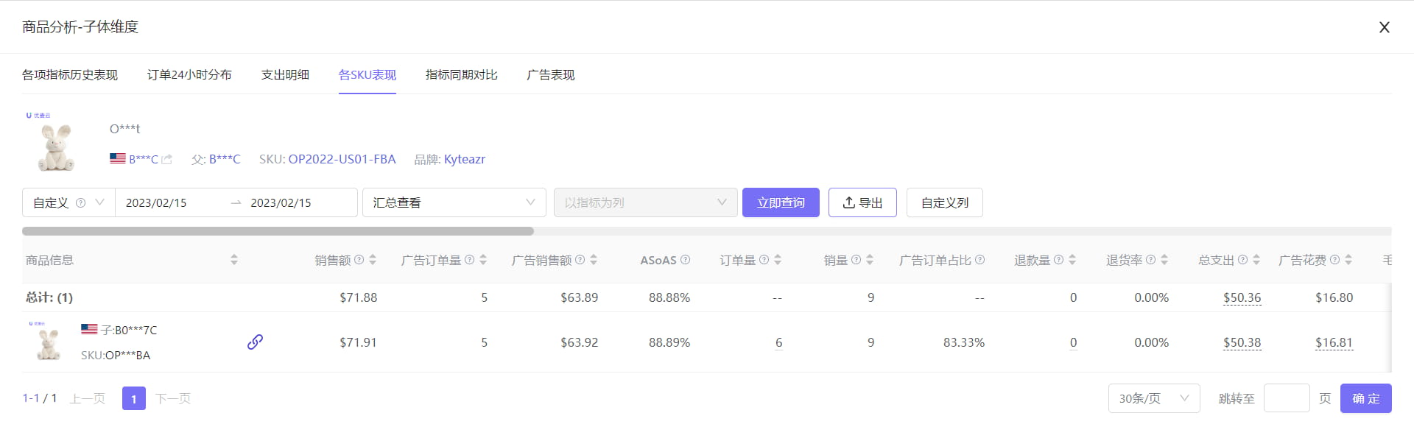Show help for 销量 column
1414x427 pixels.
click(x=857, y=260)
